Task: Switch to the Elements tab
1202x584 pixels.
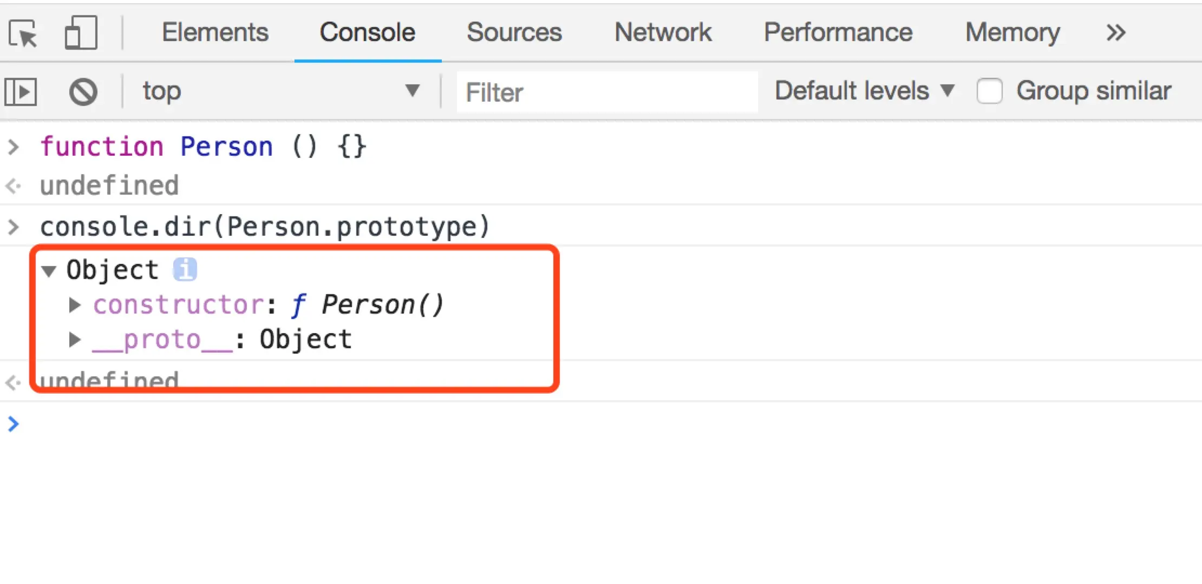Action: 215,32
